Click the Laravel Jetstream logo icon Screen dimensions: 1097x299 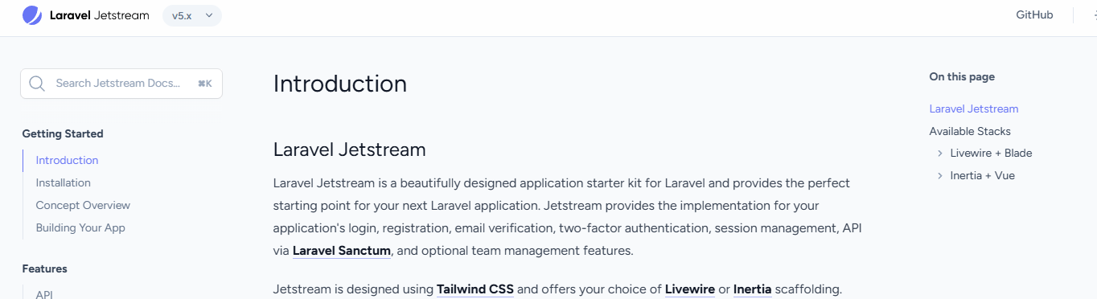click(x=32, y=14)
